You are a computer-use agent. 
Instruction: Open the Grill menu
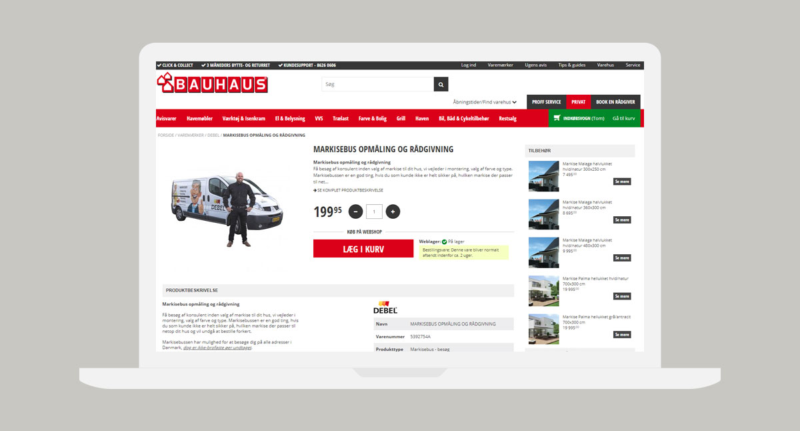tap(401, 118)
